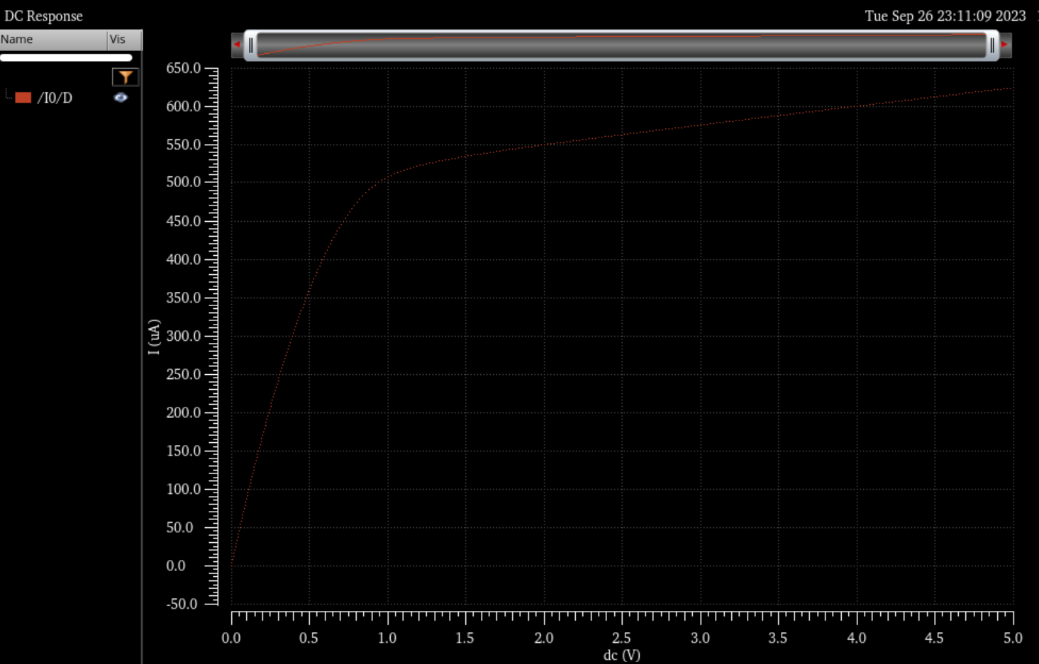Click the white signal search field
The image size is (1039, 664).
point(66,57)
